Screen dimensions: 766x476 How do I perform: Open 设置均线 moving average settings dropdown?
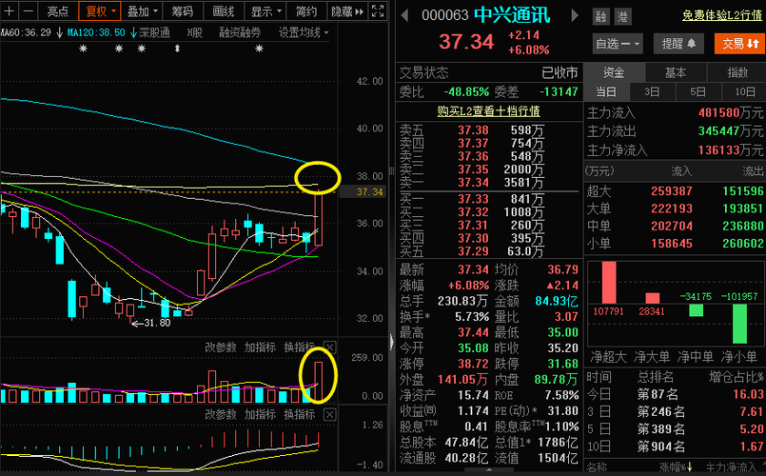pos(304,32)
